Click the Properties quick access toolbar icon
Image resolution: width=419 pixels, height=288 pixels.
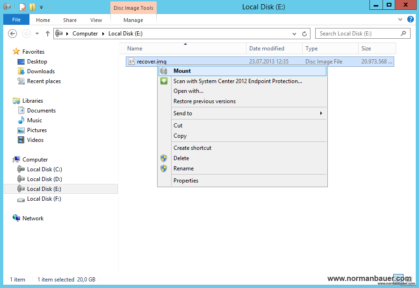pos(22,7)
